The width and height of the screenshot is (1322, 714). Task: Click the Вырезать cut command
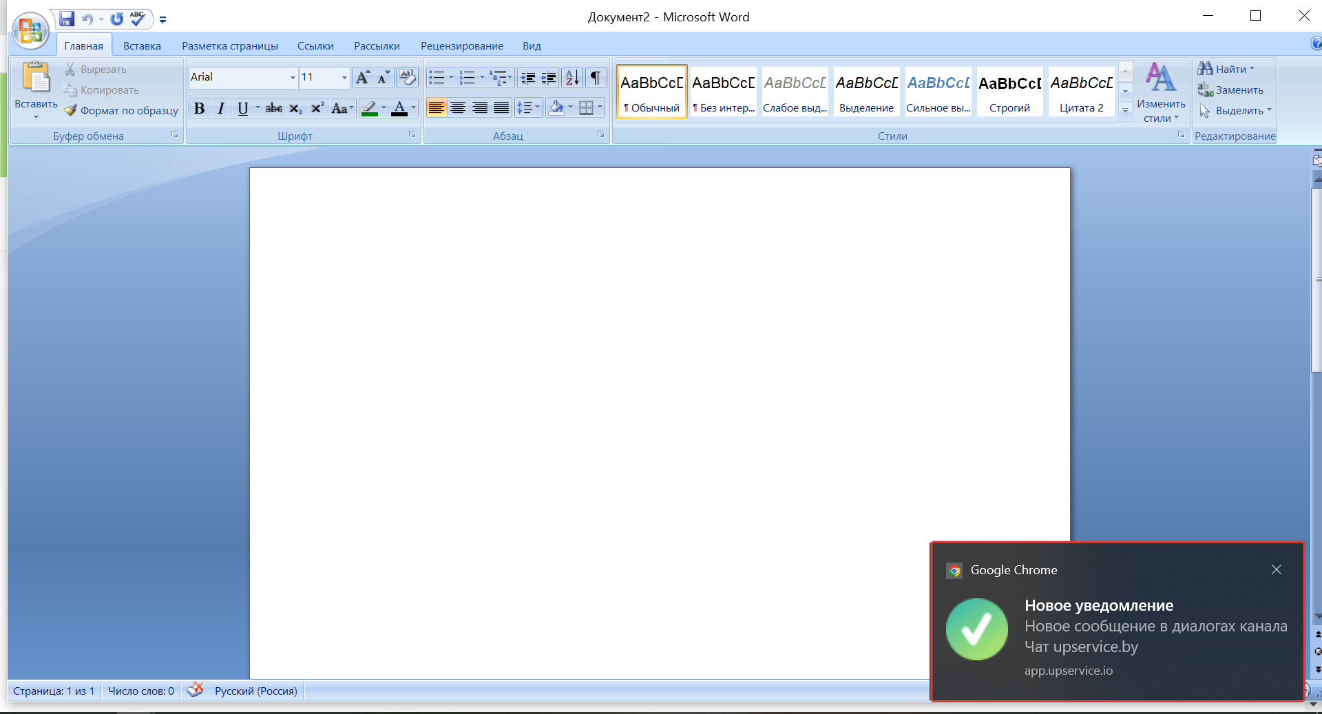[x=96, y=69]
